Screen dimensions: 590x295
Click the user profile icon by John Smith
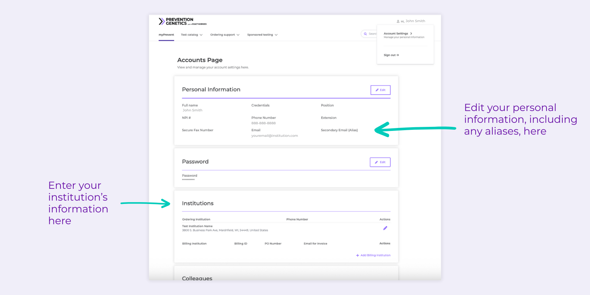click(398, 21)
